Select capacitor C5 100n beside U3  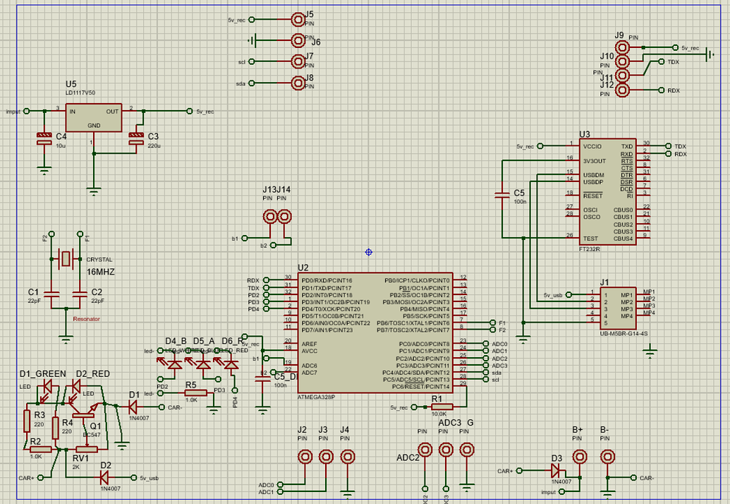502,196
